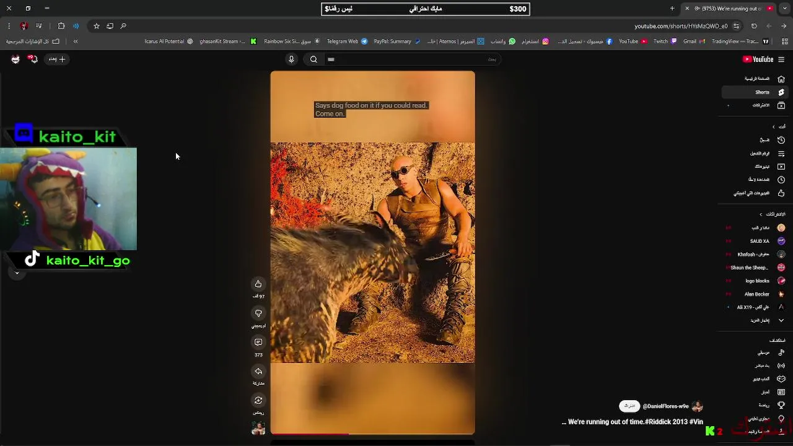The width and height of the screenshot is (793, 446).
Task: Open Ali X19 subscription channel
Action: (756, 307)
